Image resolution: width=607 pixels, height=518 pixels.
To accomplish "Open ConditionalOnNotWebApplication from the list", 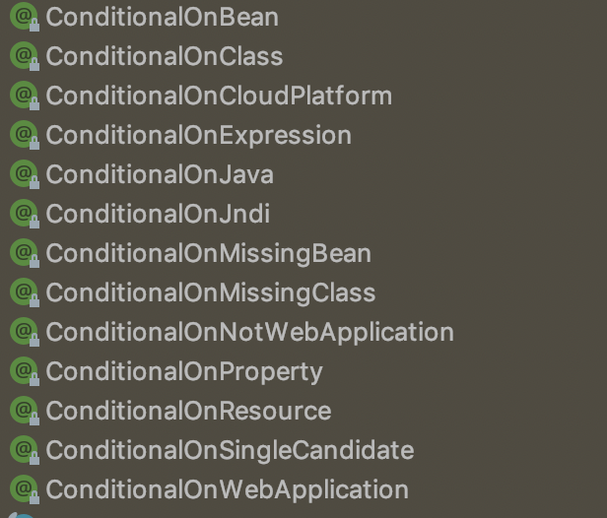I will click(249, 332).
